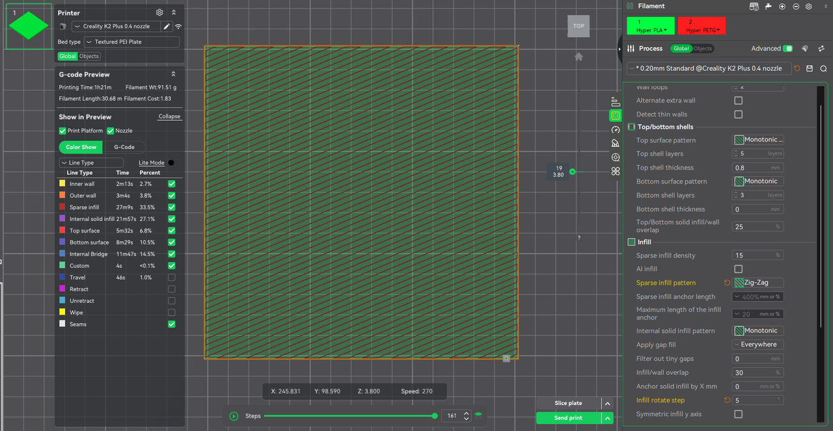Click the remove filament minus icon

(x=795, y=7)
